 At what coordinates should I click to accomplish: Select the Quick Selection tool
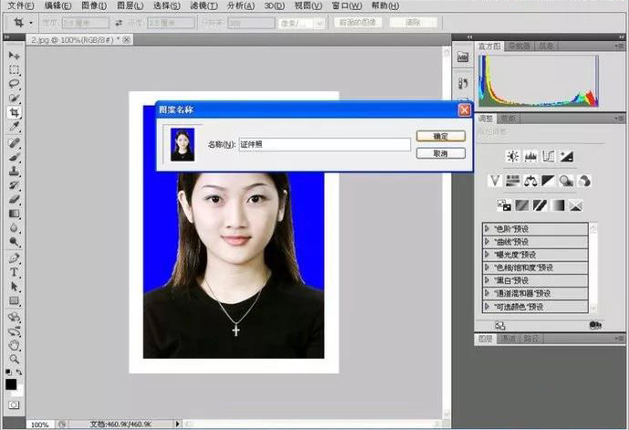pos(14,97)
